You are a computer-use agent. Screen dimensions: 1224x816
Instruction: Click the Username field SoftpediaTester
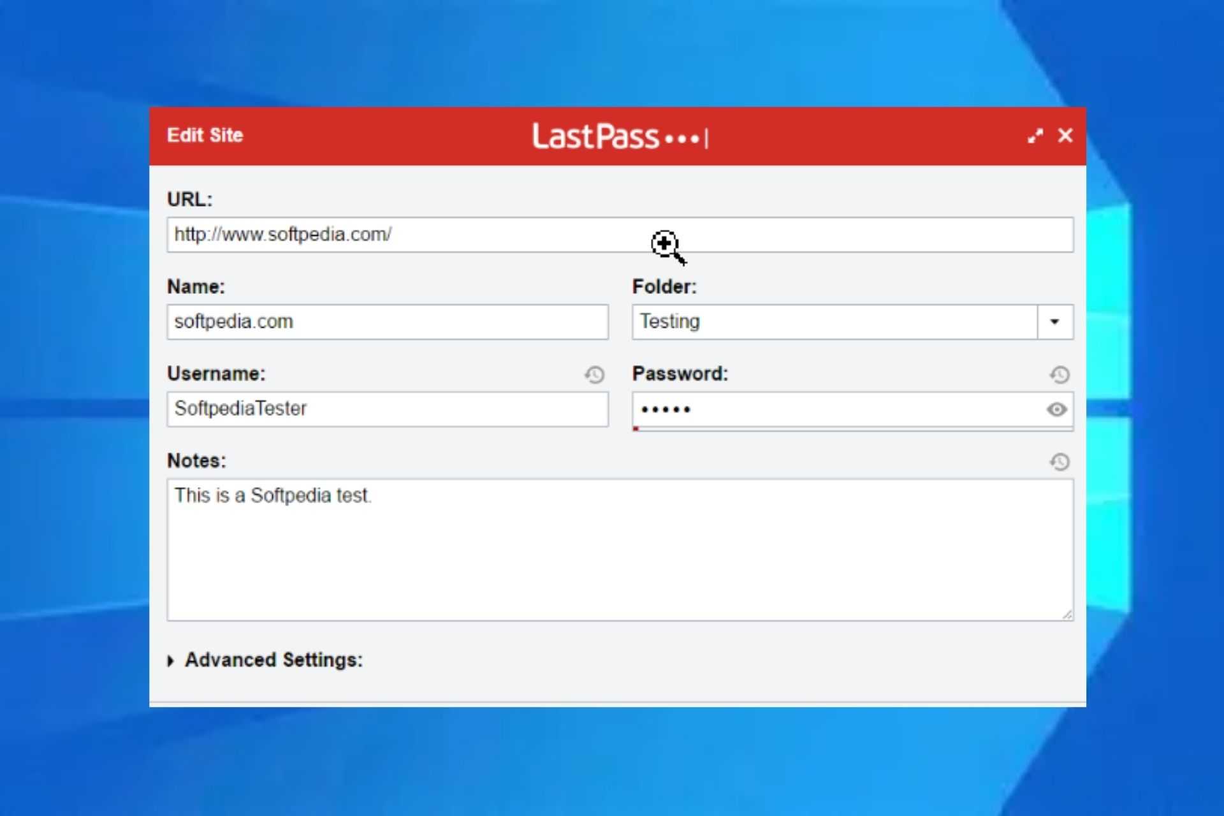pos(388,409)
